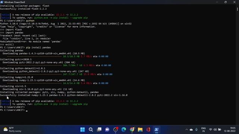The width and height of the screenshot is (239, 134).
Task: Open the weather widget showing 92°F
Action: pos(12,130)
